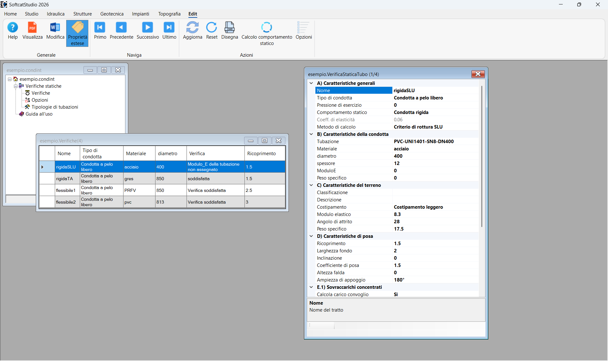Minimize the esempio.condint window

point(90,70)
